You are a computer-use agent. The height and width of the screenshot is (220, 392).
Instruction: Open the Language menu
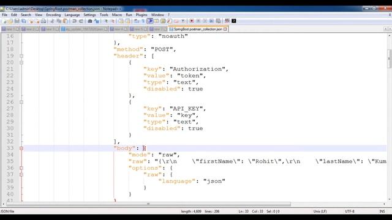(x=72, y=15)
